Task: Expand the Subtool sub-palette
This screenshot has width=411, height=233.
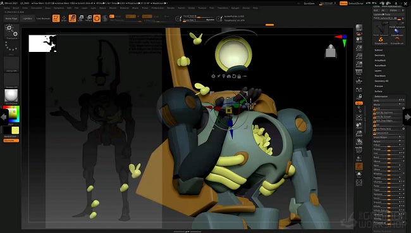Action: (379, 50)
